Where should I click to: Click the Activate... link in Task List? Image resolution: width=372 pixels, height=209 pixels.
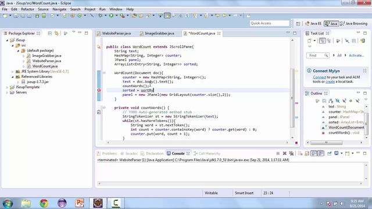point(356,56)
